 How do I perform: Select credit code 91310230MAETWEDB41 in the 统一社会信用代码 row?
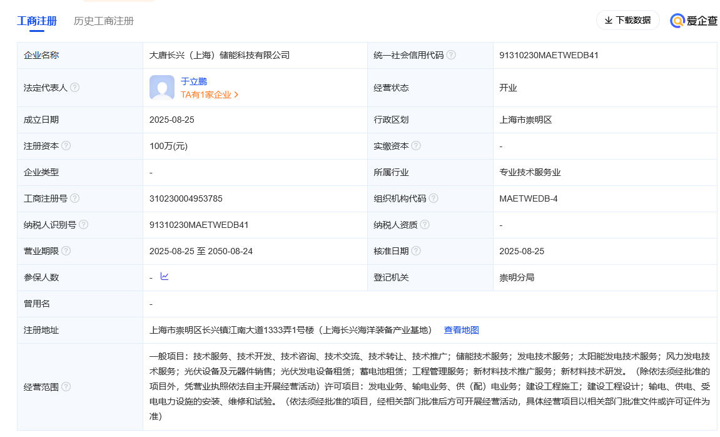[x=549, y=55]
